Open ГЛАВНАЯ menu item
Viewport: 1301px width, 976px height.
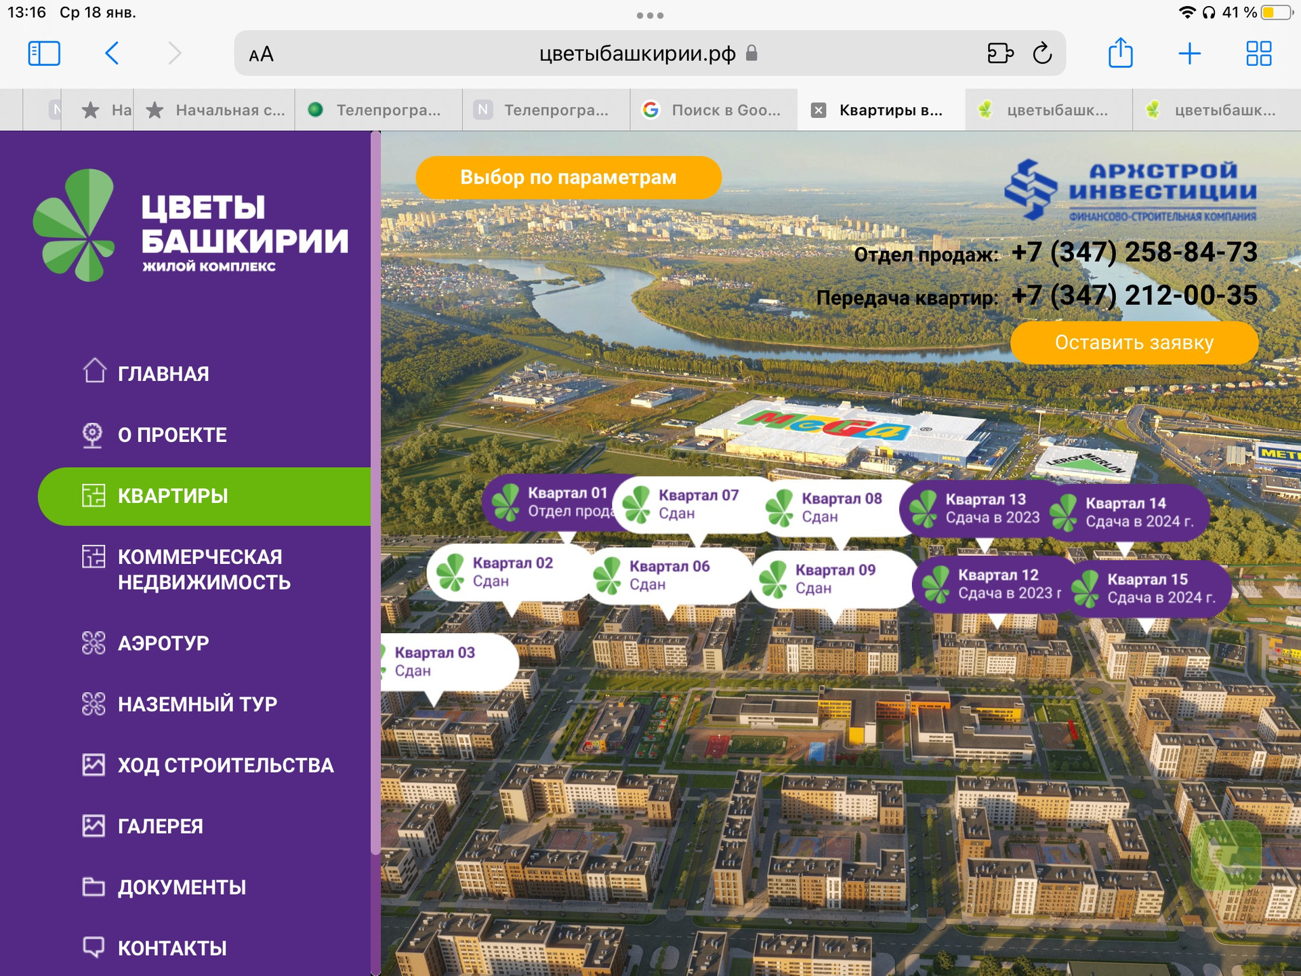[x=163, y=373]
